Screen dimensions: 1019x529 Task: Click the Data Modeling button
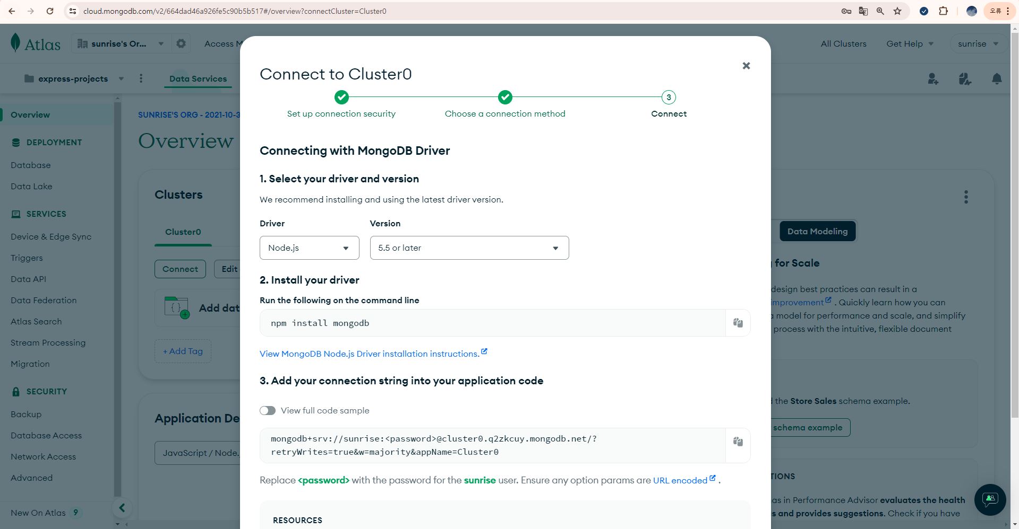pos(817,231)
